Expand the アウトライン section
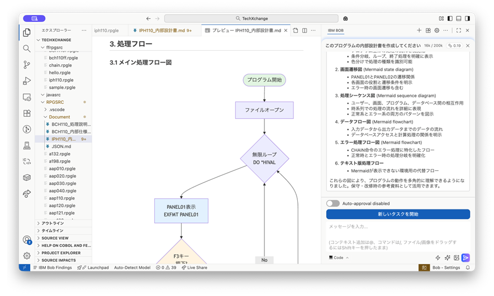This screenshot has height=296, width=494. (x=53, y=223)
